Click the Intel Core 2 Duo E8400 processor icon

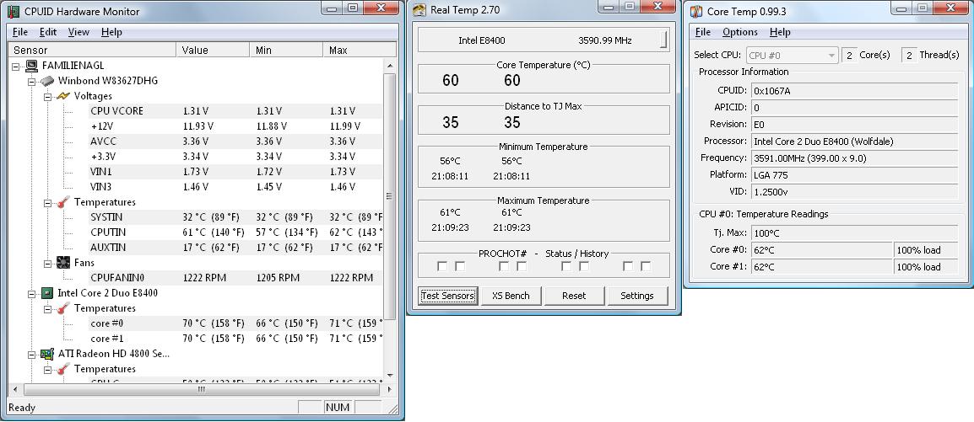point(47,293)
